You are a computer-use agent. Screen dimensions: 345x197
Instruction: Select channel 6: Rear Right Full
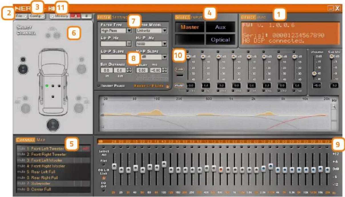tap(53, 178)
